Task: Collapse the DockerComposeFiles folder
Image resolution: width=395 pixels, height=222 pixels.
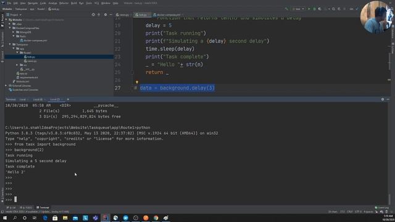Action: coord(10,28)
